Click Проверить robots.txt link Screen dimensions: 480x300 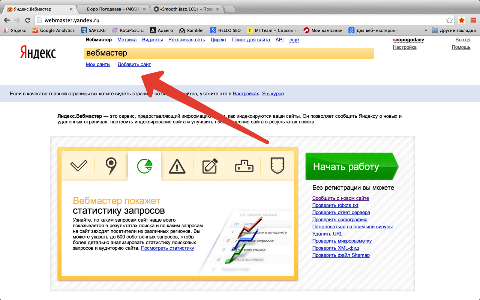(x=335, y=205)
